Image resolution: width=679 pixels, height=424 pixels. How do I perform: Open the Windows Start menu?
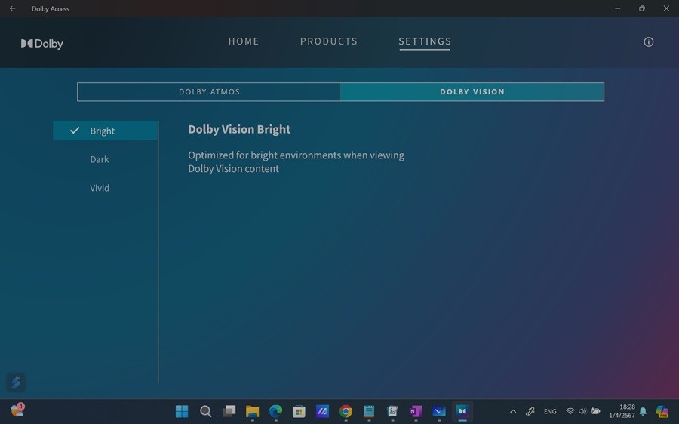coord(182,411)
